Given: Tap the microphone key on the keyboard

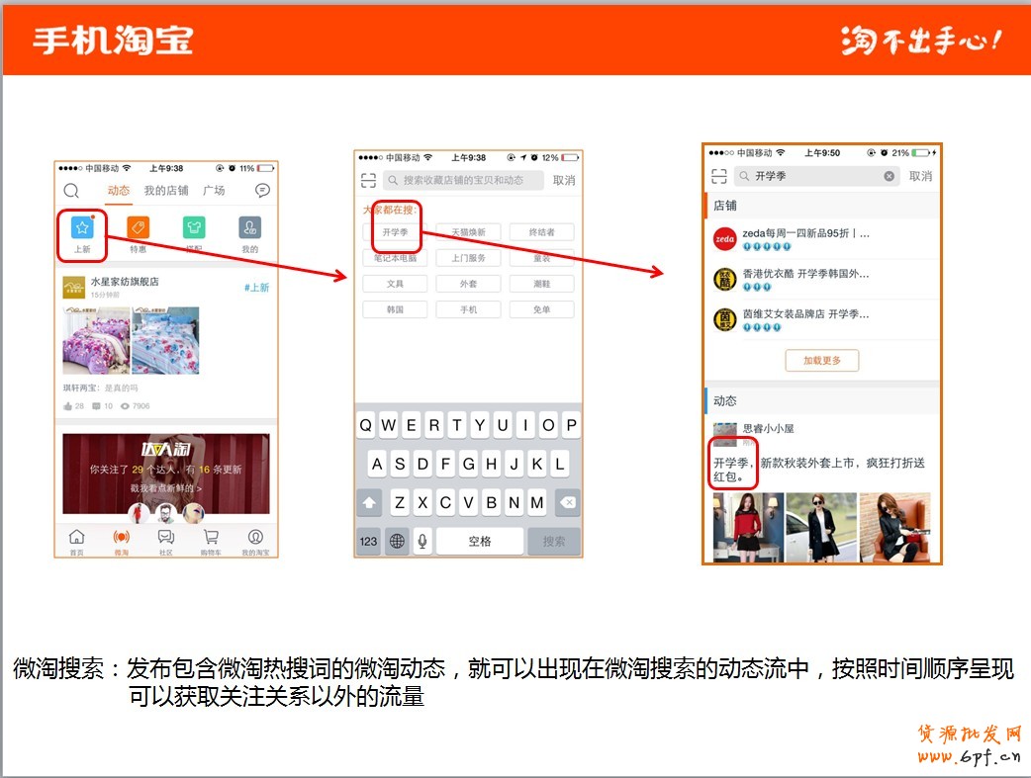Looking at the screenshot, I should pyautogui.click(x=422, y=541).
